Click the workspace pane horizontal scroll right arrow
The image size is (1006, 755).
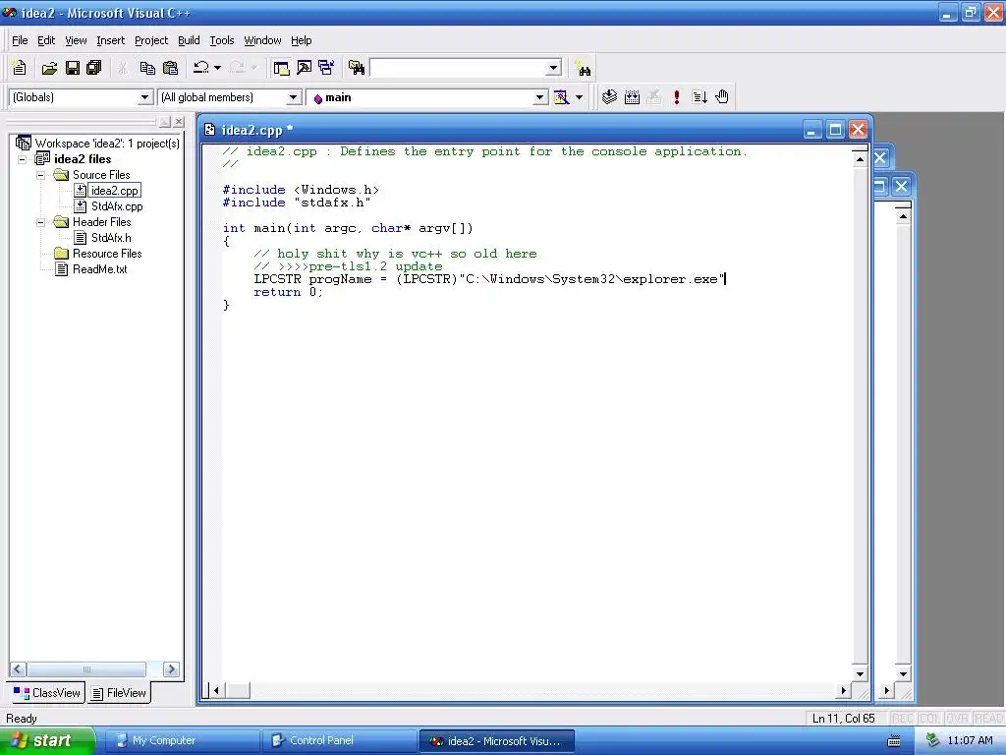click(x=171, y=669)
